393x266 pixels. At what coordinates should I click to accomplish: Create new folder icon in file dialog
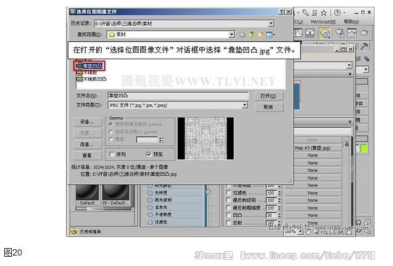click(260, 35)
